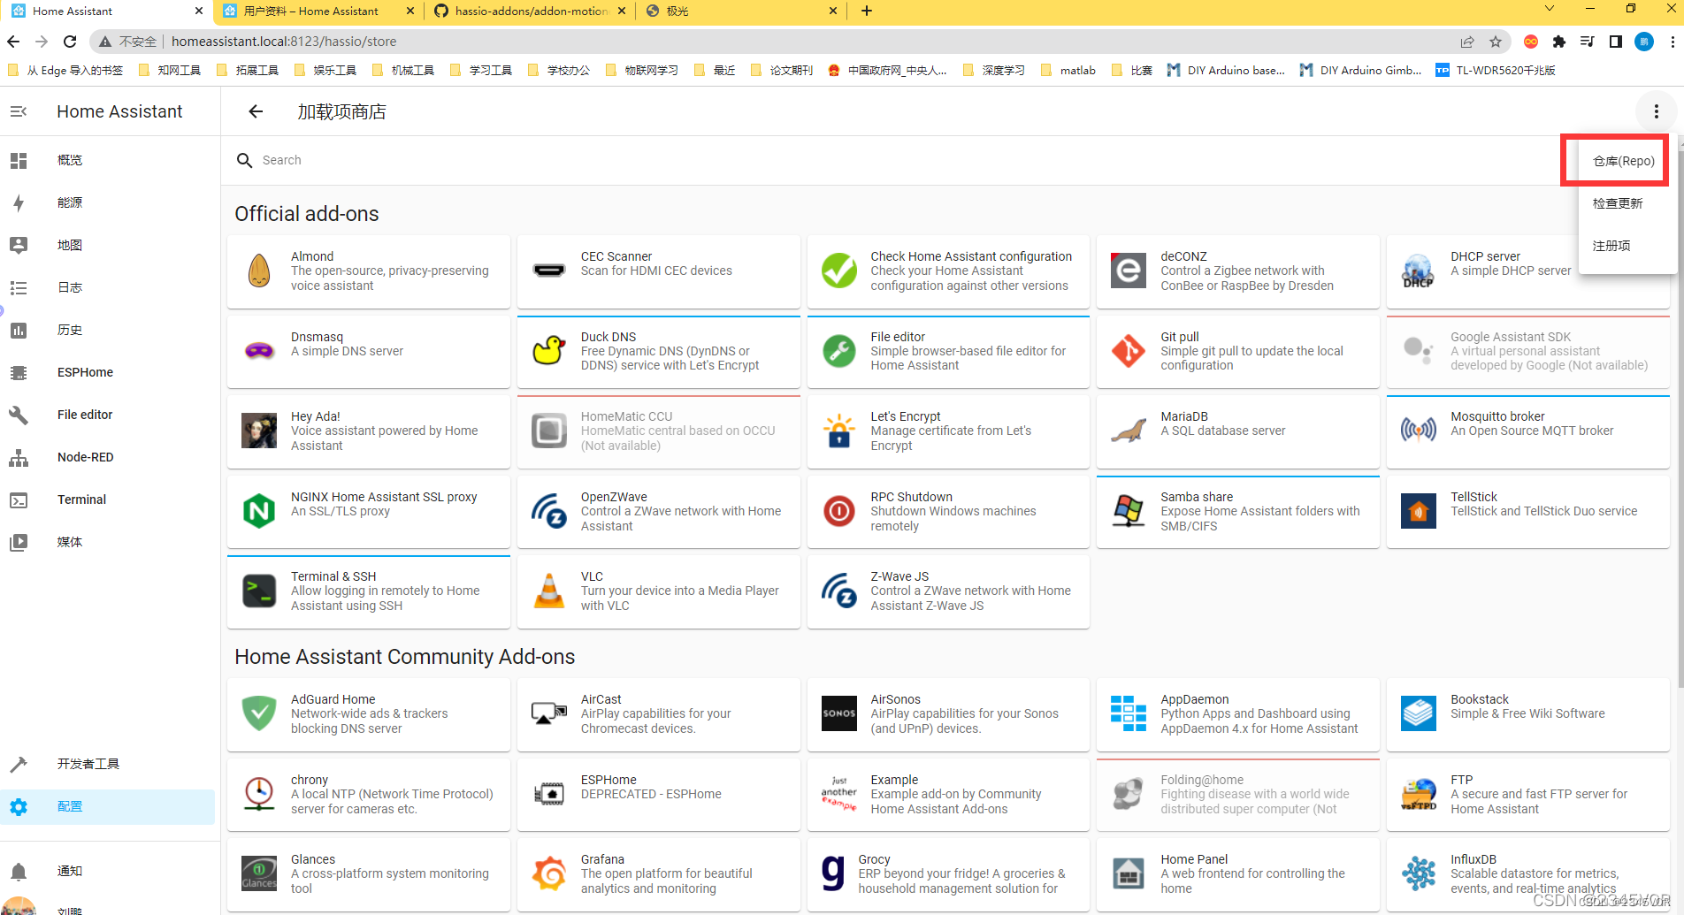Click the Grafana add-on icon

tap(549, 873)
